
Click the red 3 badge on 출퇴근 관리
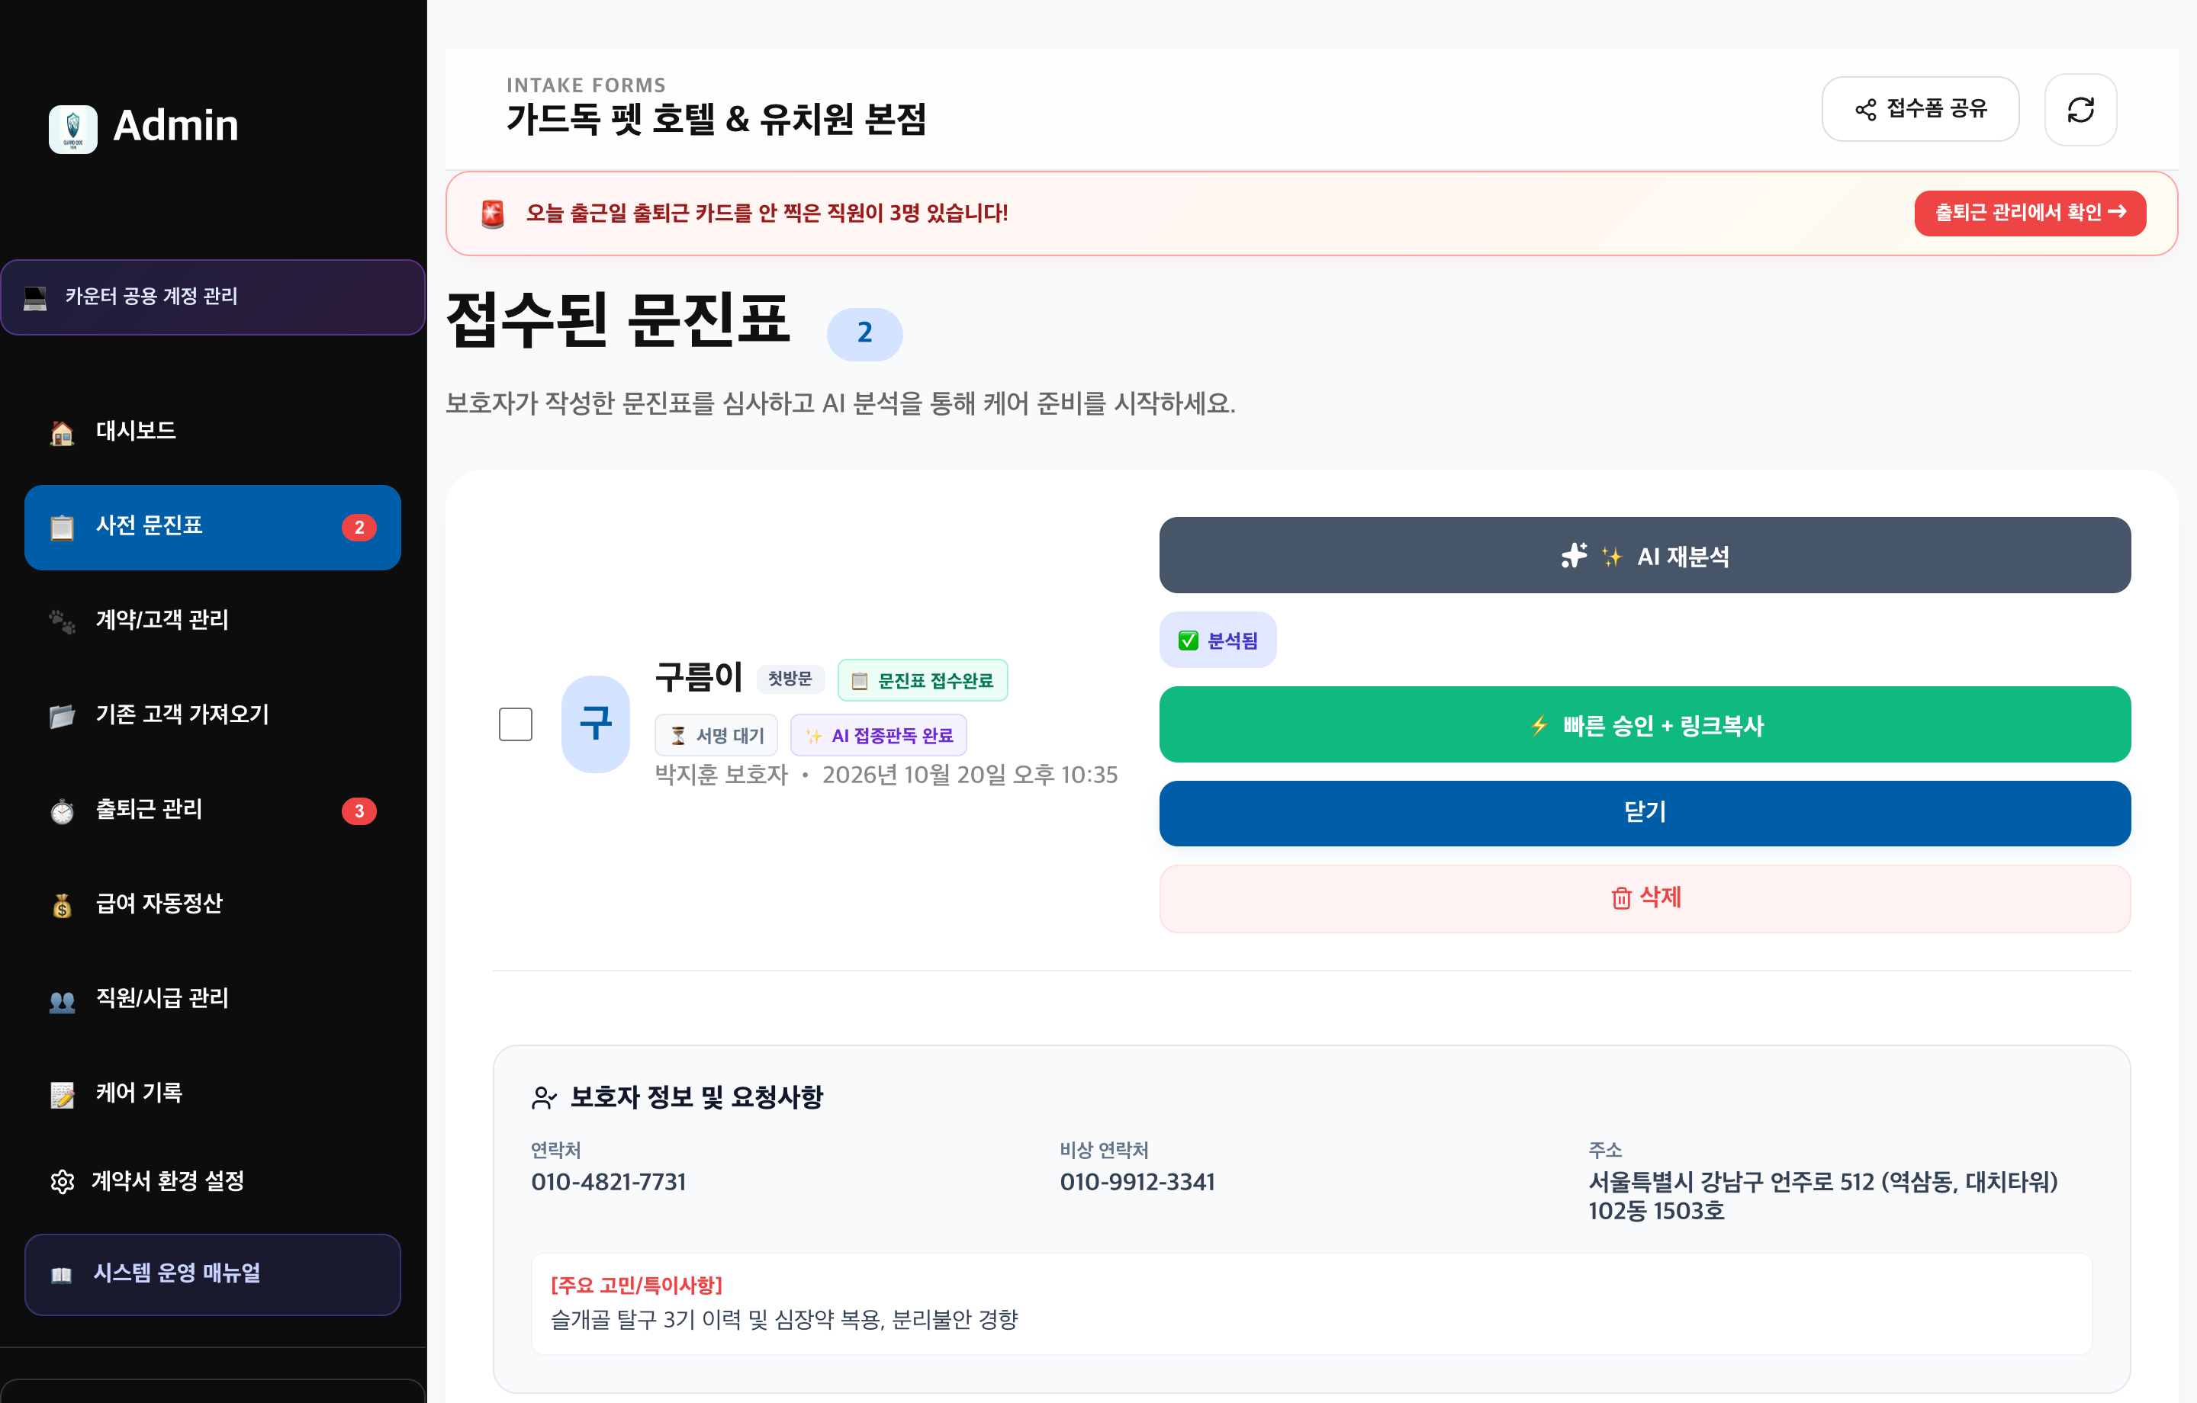359,811
